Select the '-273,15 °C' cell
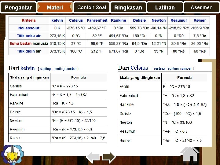Image resolution: width=220 pixels, height=165 pixels. pyautogui.click(x=76, y=28)
